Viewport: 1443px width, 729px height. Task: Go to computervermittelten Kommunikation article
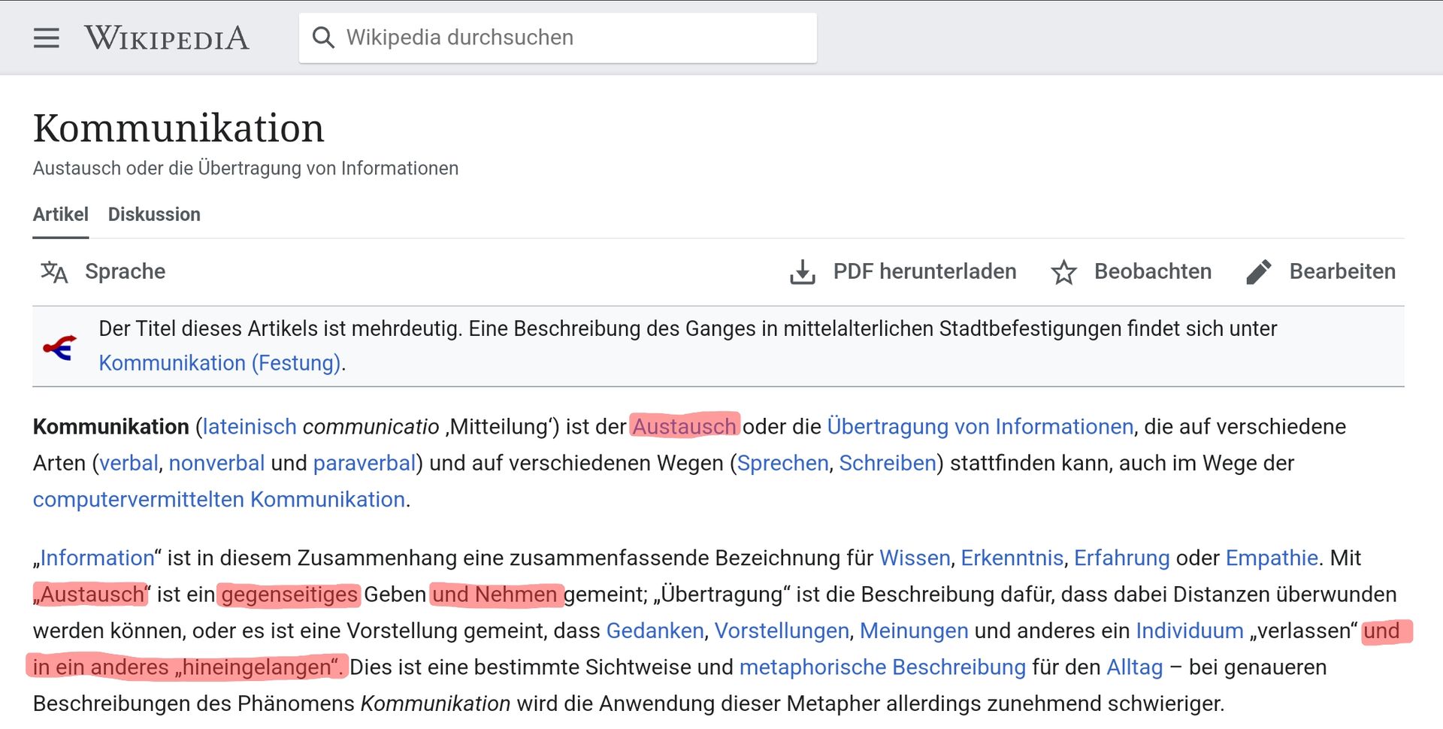pyautogui.click(x=219, y=500)
